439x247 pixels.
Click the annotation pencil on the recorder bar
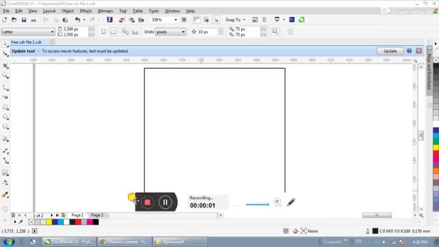point(291,202)
